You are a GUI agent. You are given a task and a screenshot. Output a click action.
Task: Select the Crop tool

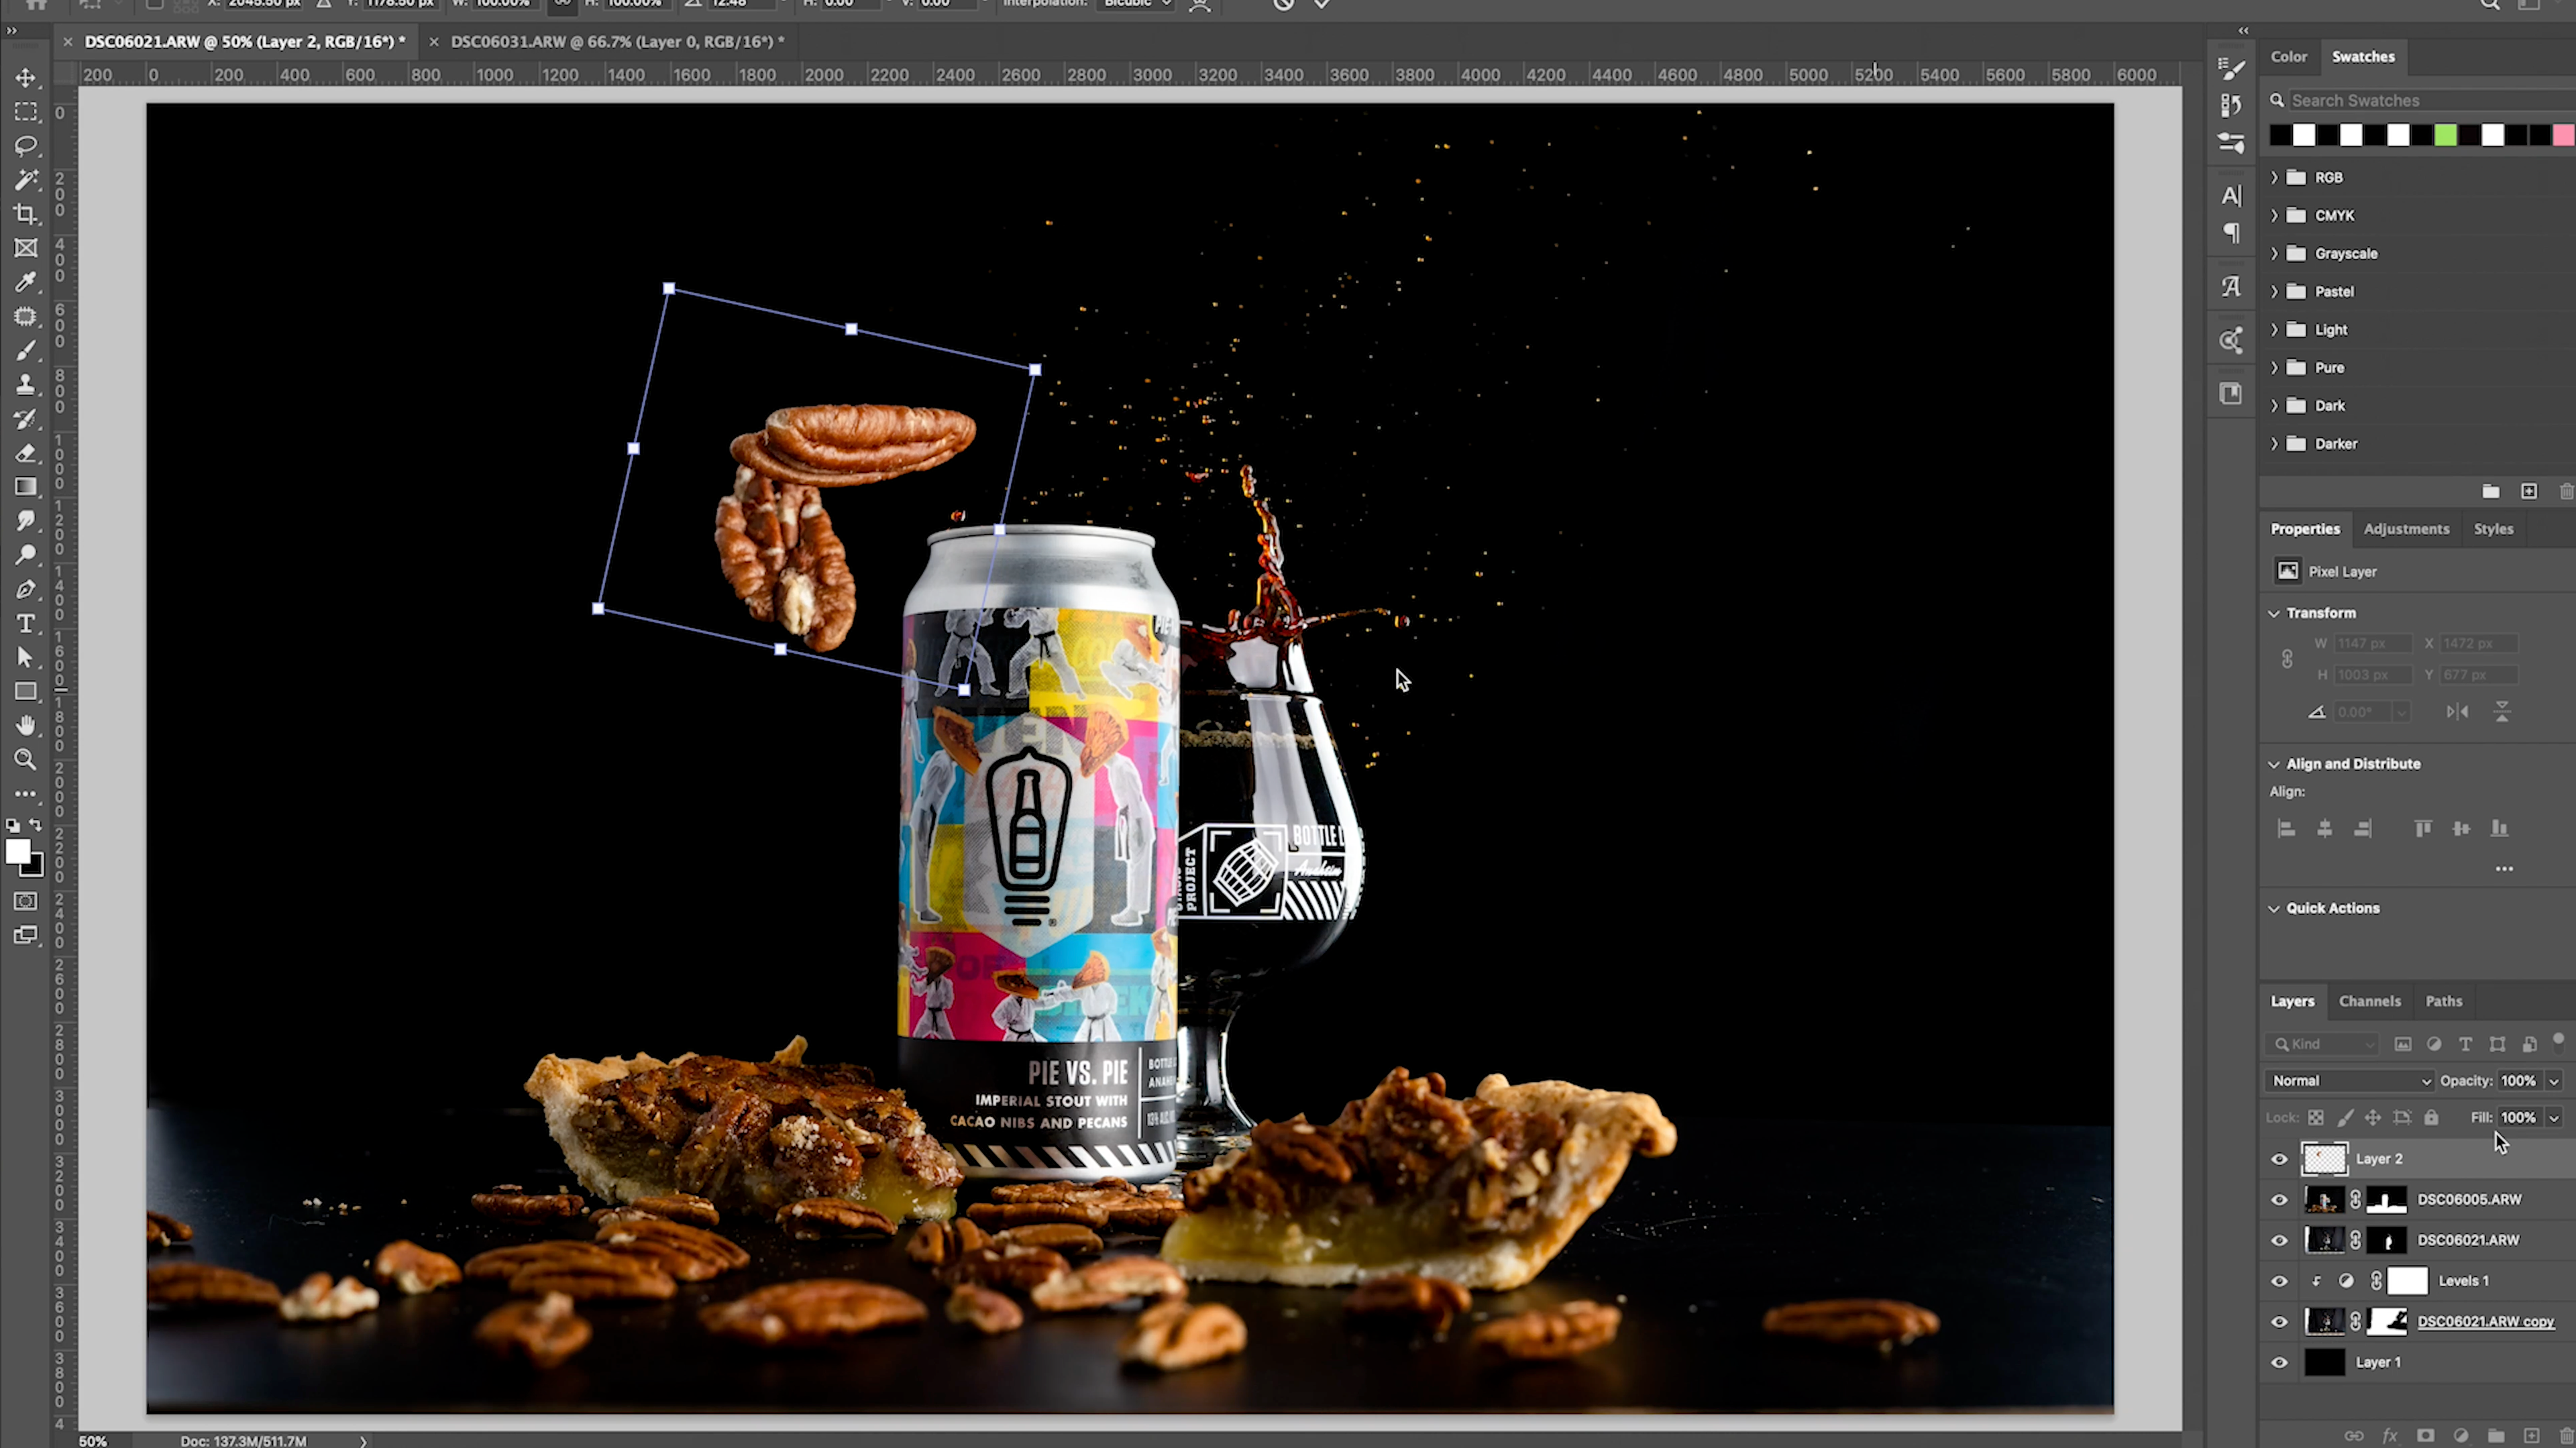coord(26,214)
